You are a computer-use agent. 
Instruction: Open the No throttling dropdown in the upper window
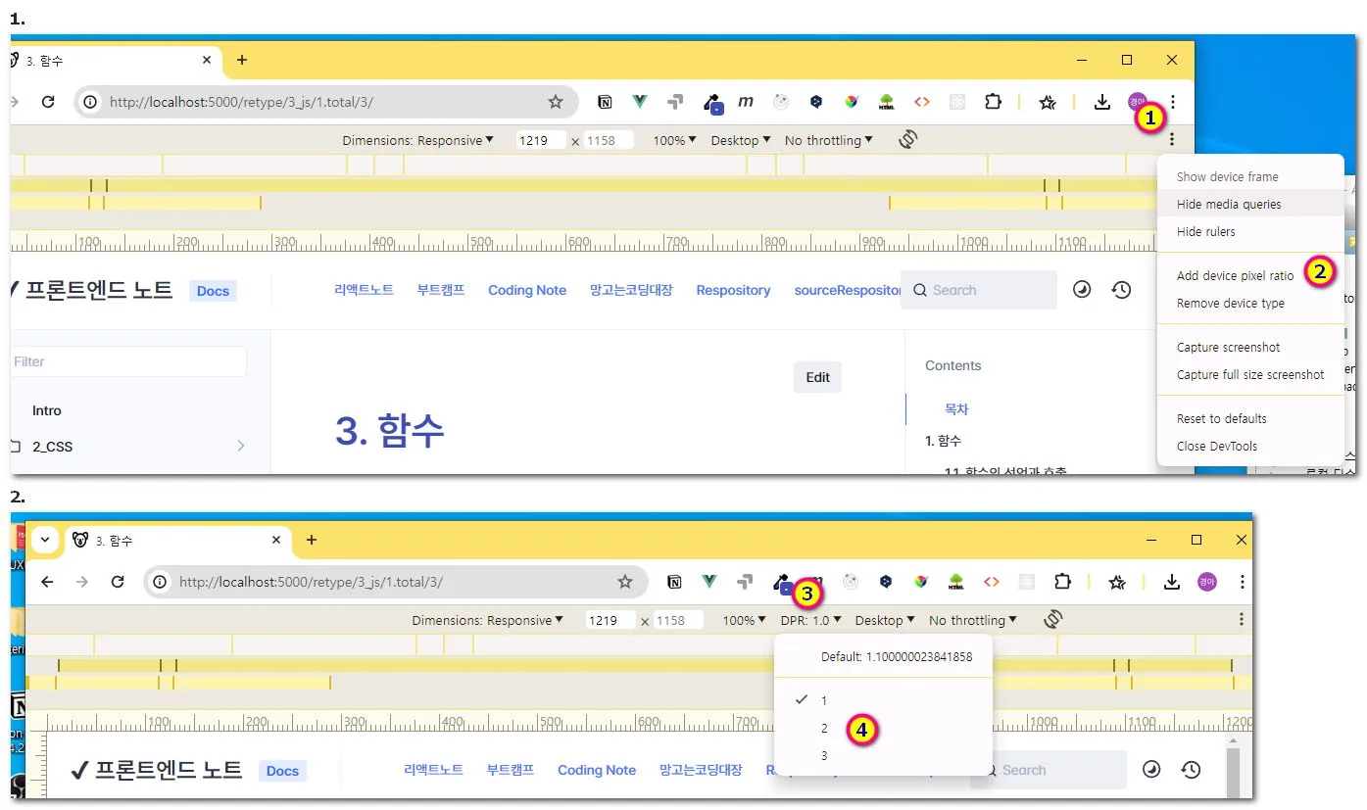pos(828,140)
